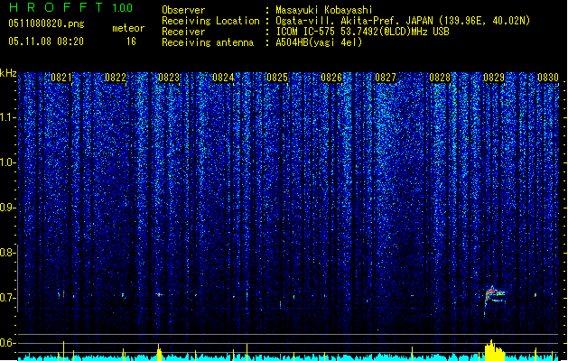Viewport: 568px width, 361px height.
Task: Click the 0821 time marker
Action: tap(61, 78)
